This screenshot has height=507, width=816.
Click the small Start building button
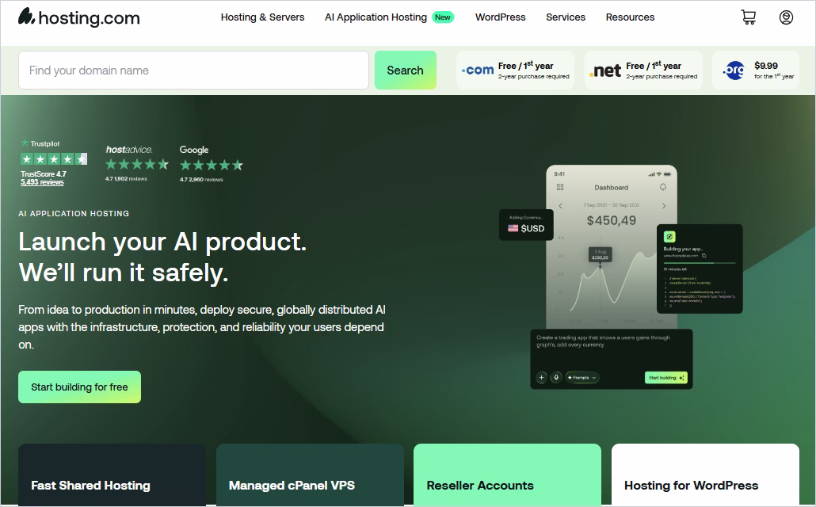(x=666, y=377)
